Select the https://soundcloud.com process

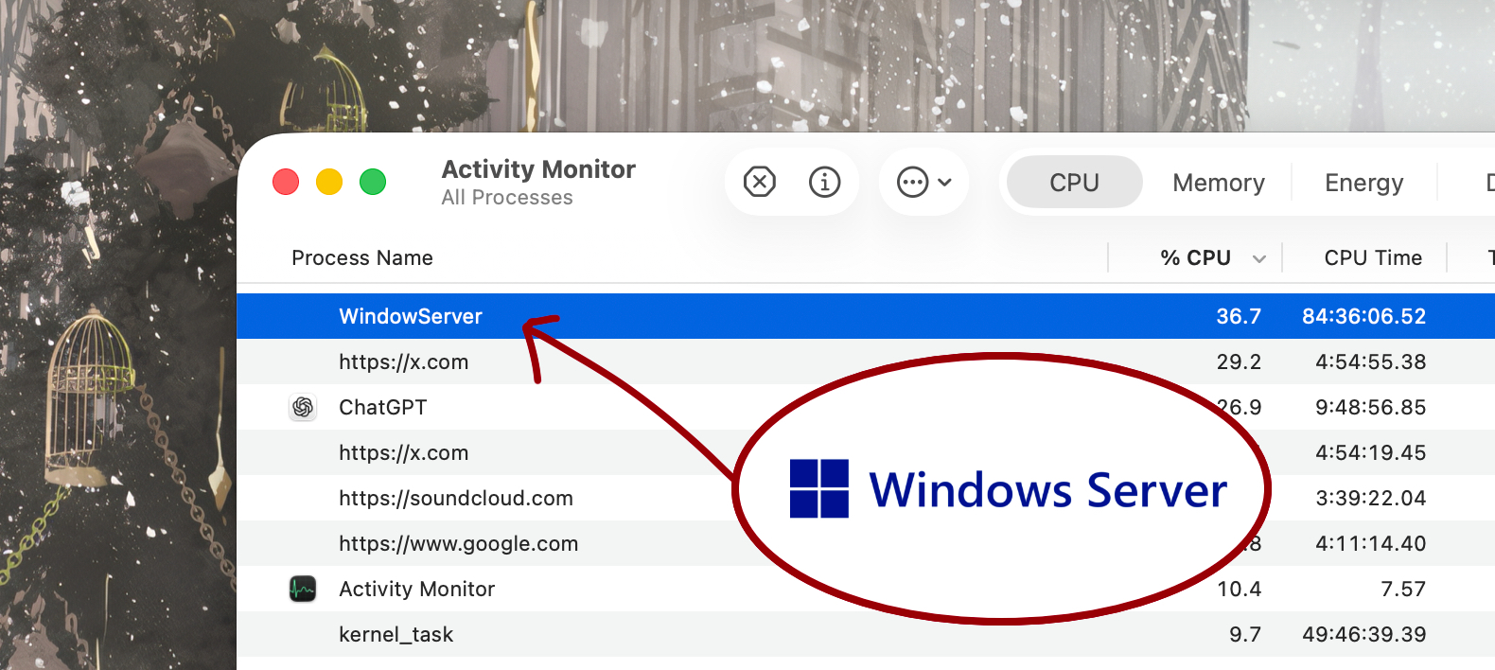[455, 498]
